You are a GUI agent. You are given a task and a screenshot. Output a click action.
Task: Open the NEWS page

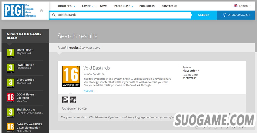103,6
